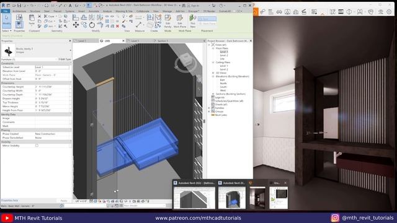Click the Instagram logo in the bottom banner
Image resolution: width=397 pixels, height=223 pixels.
coord(335,218)
